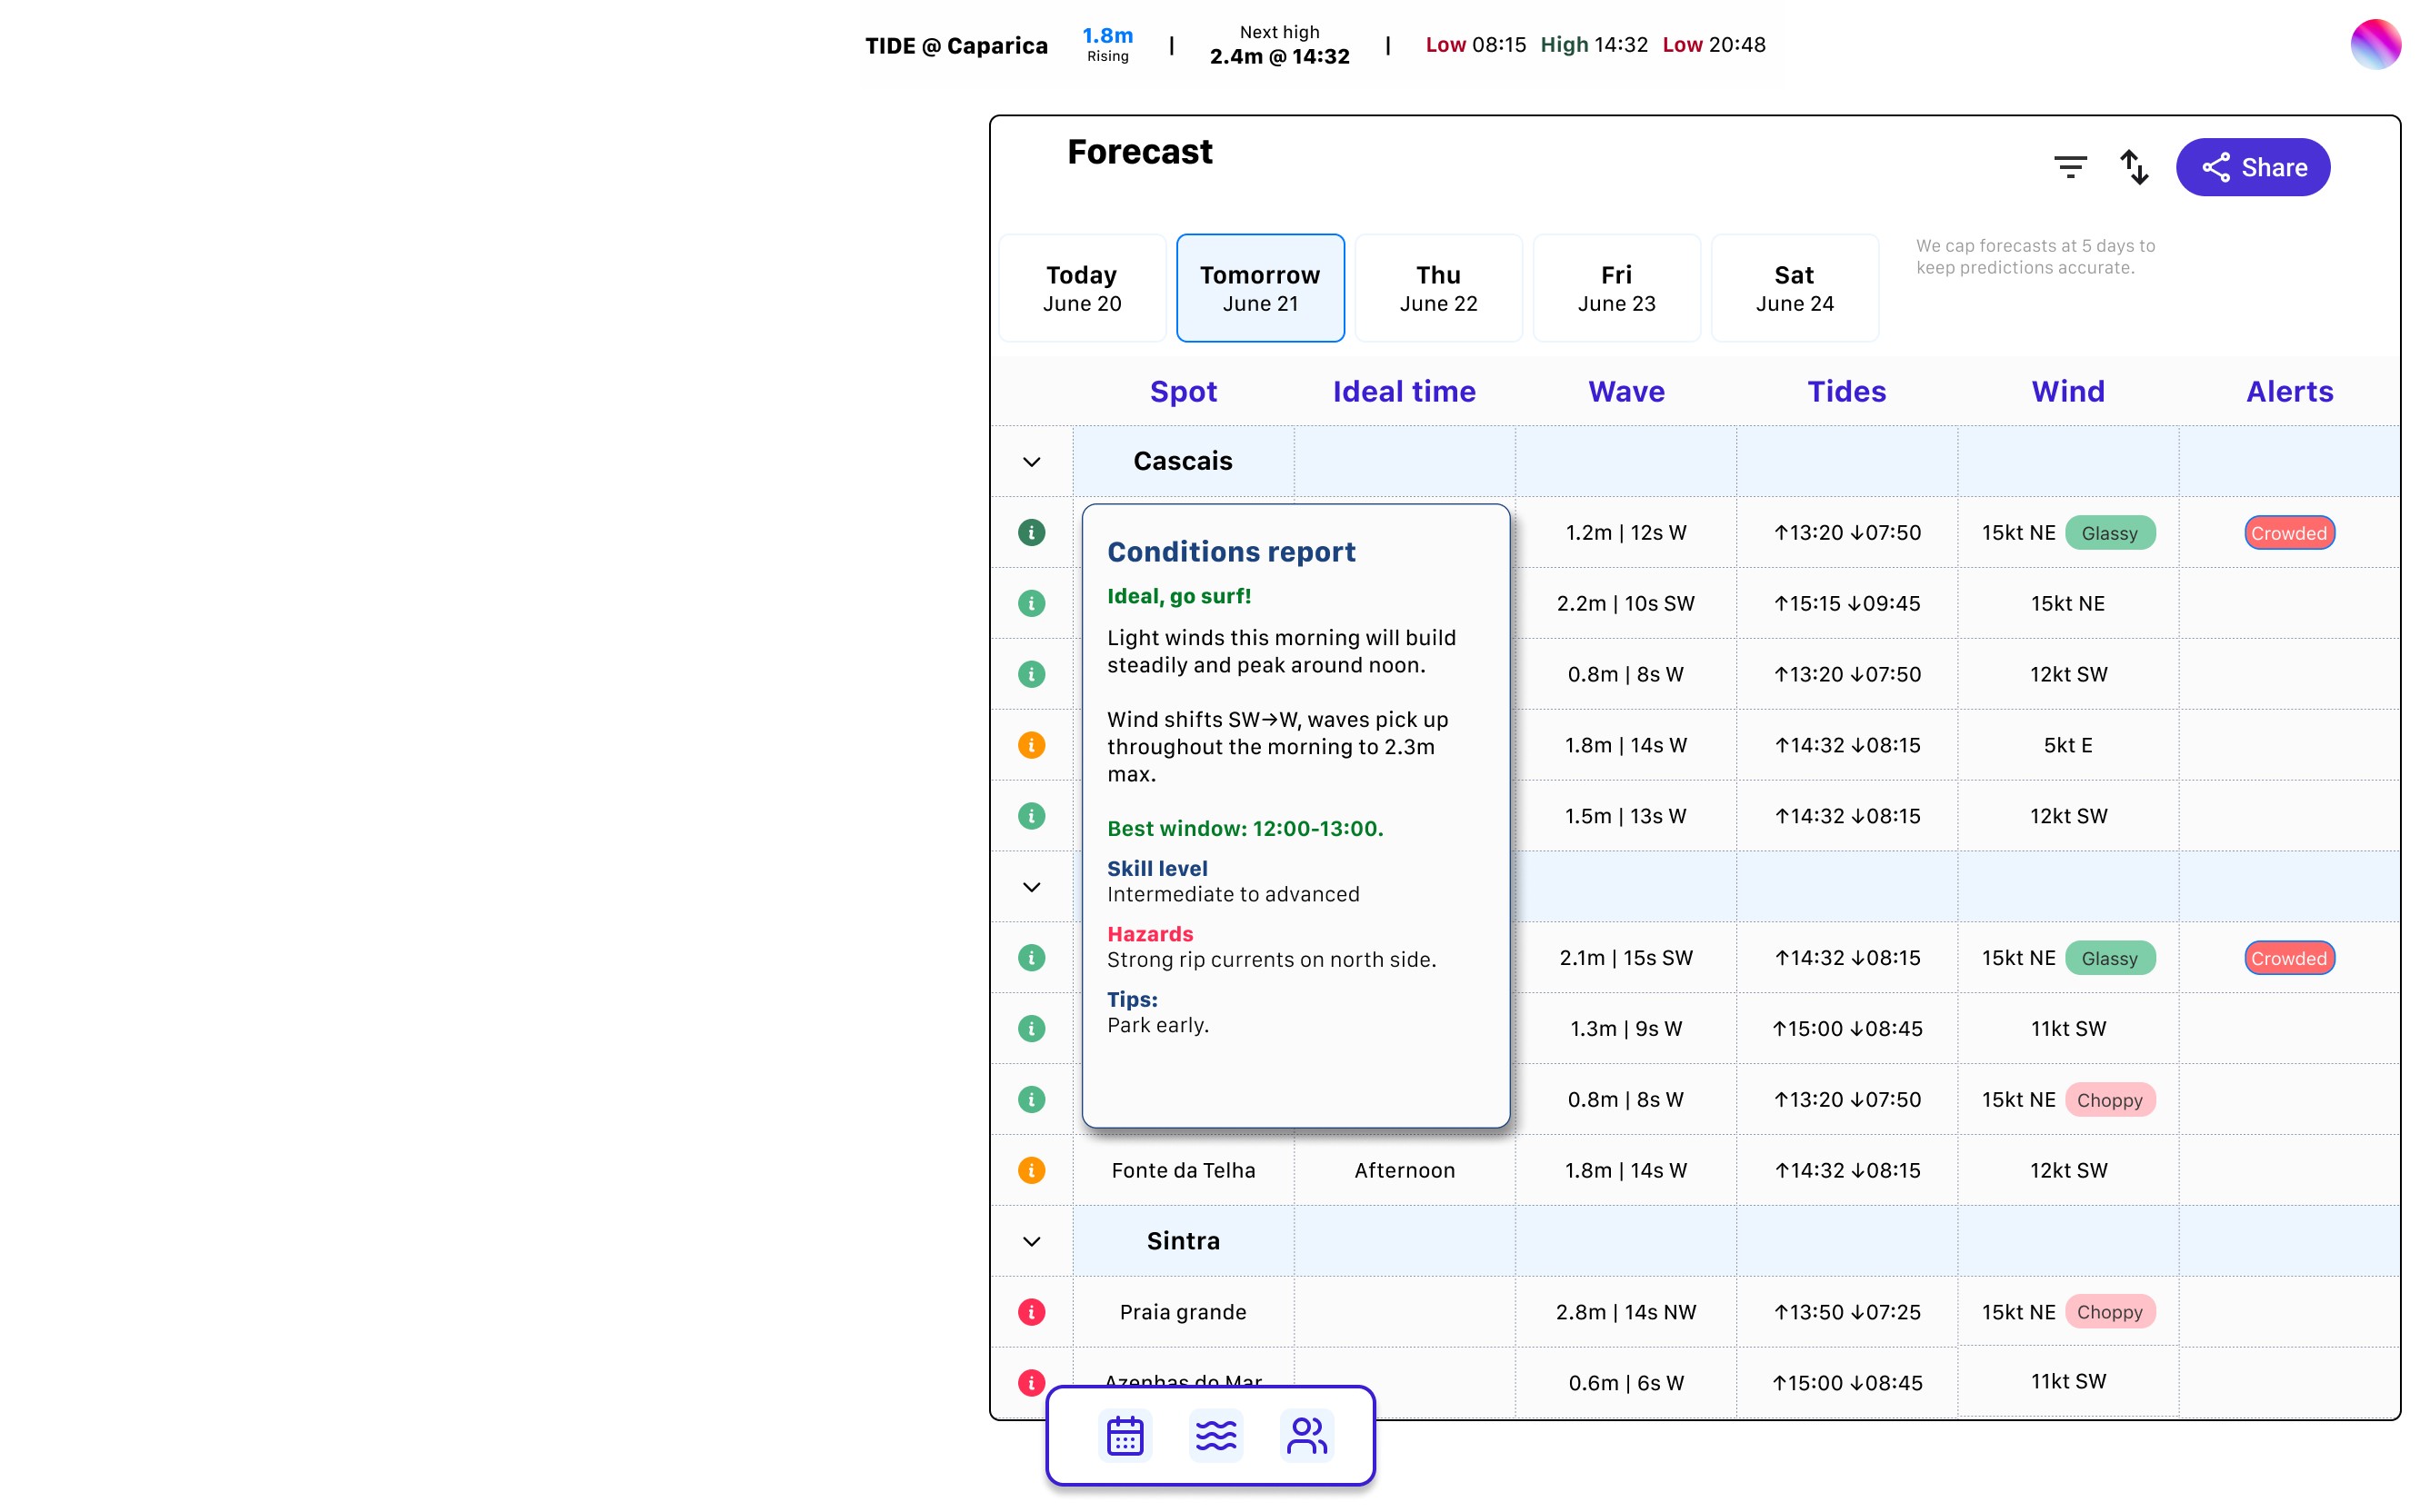Select the Sat June 24 tab
The width and height of the screenshot is (2420, 1512).
[1794, 288]
